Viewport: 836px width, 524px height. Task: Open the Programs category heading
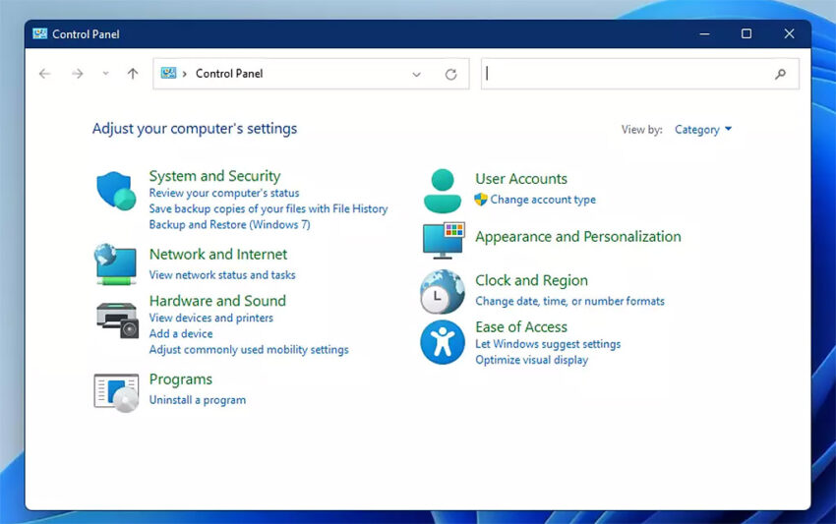pyautogui.click(x=181, y=379)
